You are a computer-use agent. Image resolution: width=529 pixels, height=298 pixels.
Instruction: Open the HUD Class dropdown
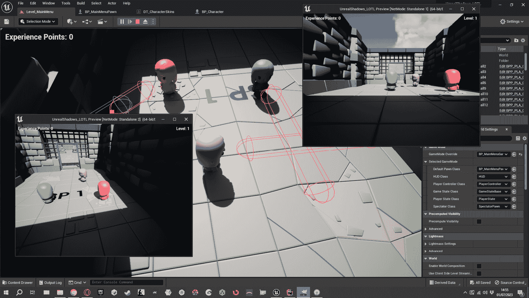tap(493, 177)
